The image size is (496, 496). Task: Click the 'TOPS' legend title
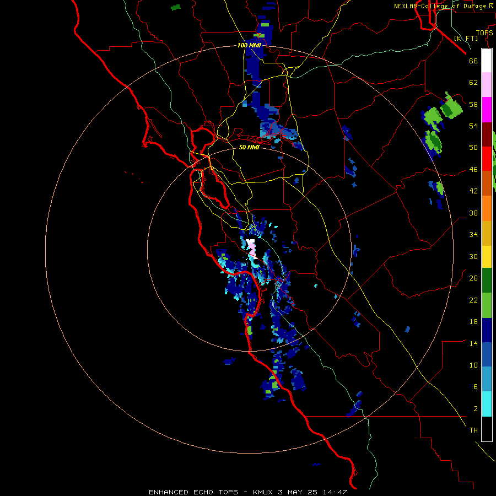(x=484, y=33)
